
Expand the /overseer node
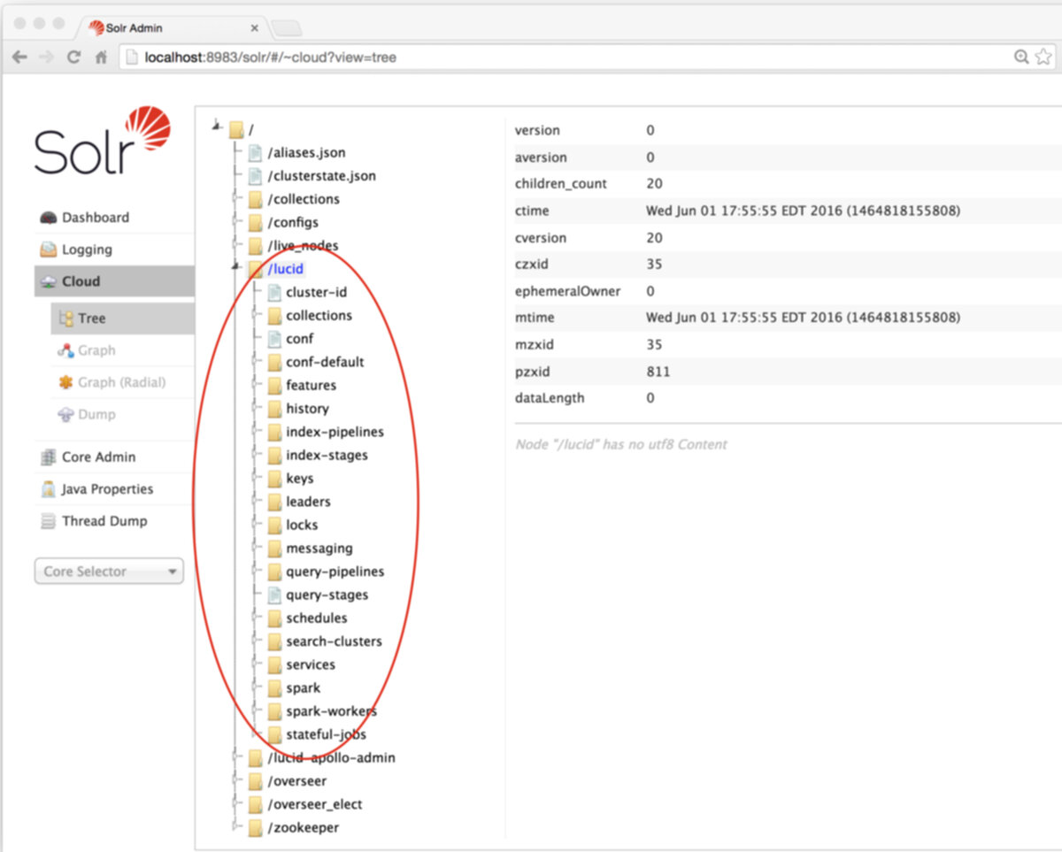[235, 780]
